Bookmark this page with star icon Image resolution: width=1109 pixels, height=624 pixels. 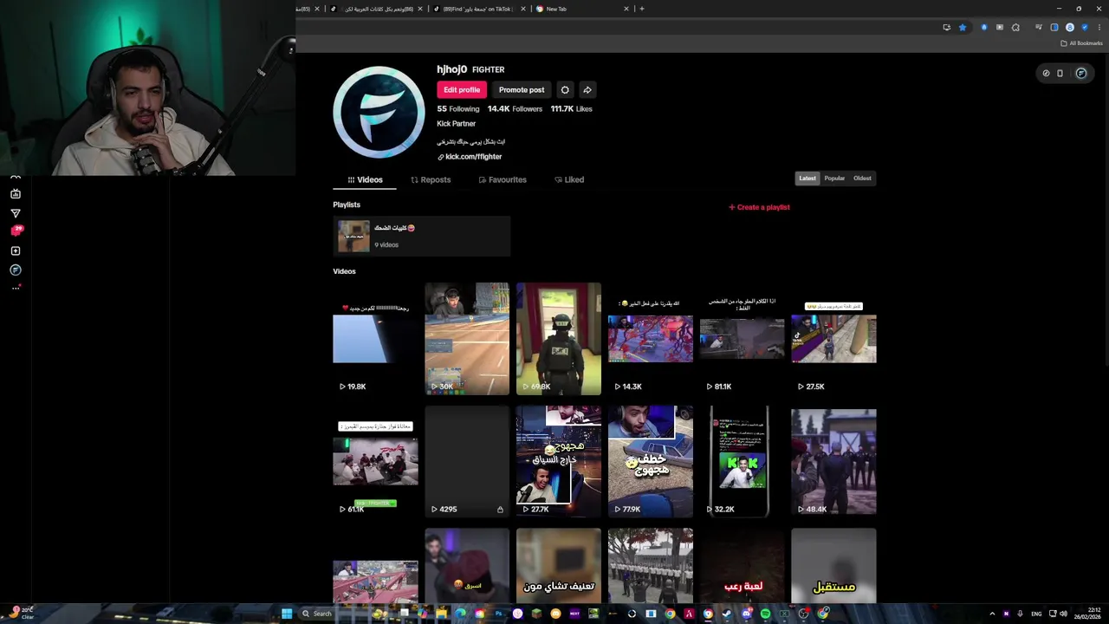click(963, 27)
